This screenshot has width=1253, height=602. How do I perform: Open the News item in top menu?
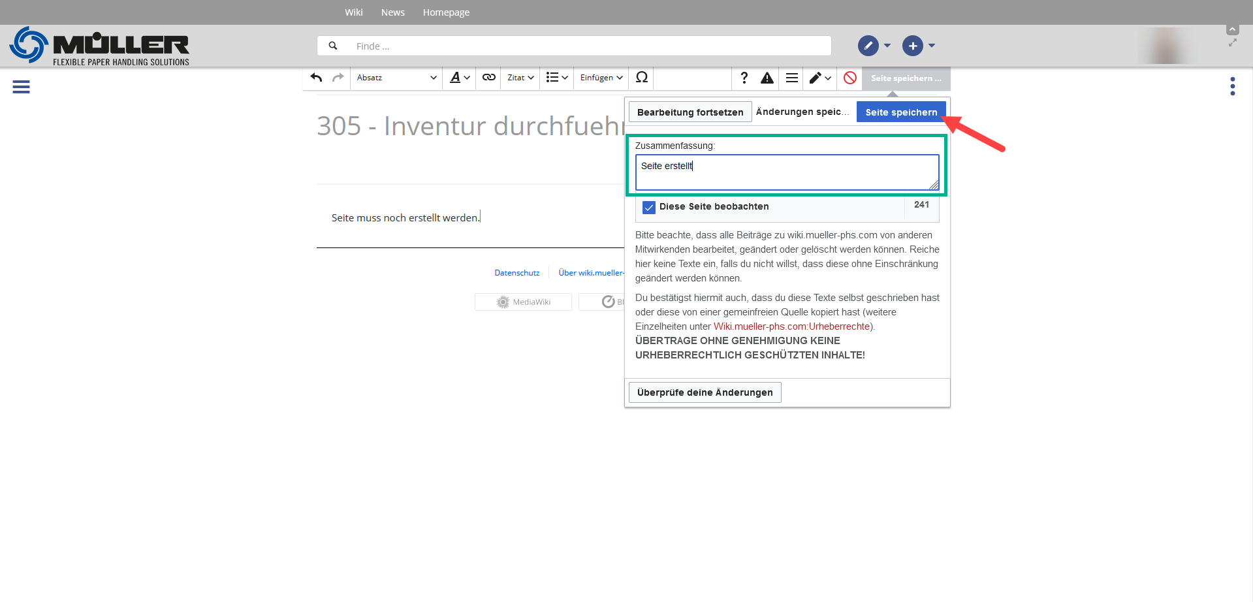[392, 12]
